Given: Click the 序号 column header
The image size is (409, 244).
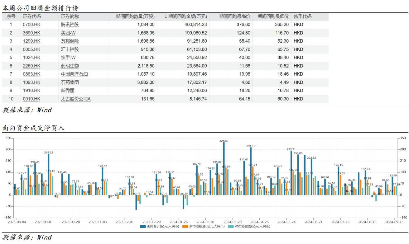Looking at the screenshot, I should tap(11, 16).
